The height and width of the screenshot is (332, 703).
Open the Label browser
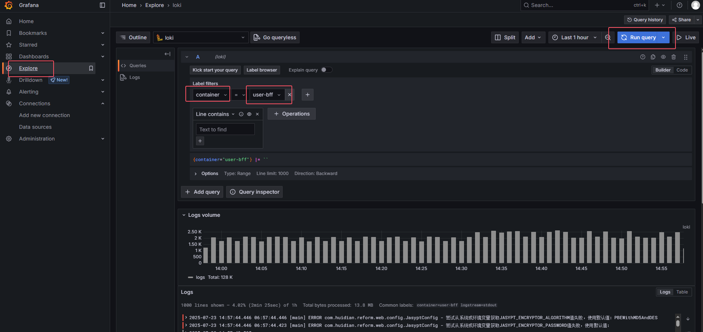coord(262,70)
